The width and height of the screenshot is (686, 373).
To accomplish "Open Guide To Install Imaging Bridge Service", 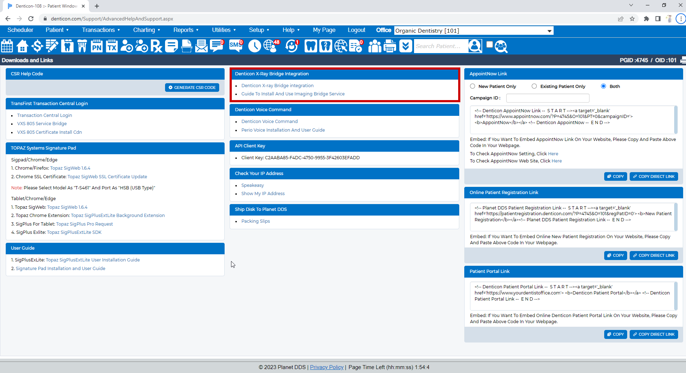I will (293, 94).
